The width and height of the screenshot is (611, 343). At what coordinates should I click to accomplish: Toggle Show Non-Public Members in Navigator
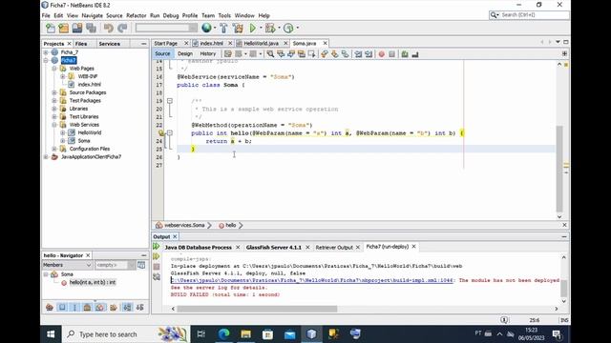[87, 307]
